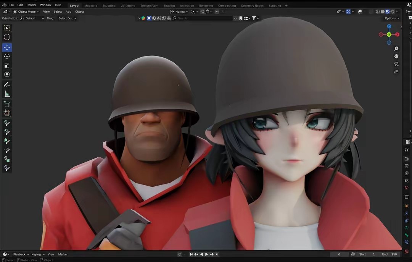Open the Normal transform orientation dropdown

coord(179,11)
